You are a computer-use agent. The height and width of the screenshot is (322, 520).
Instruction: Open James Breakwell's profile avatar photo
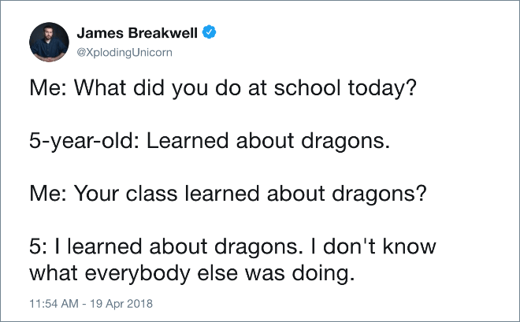[49, 42]
